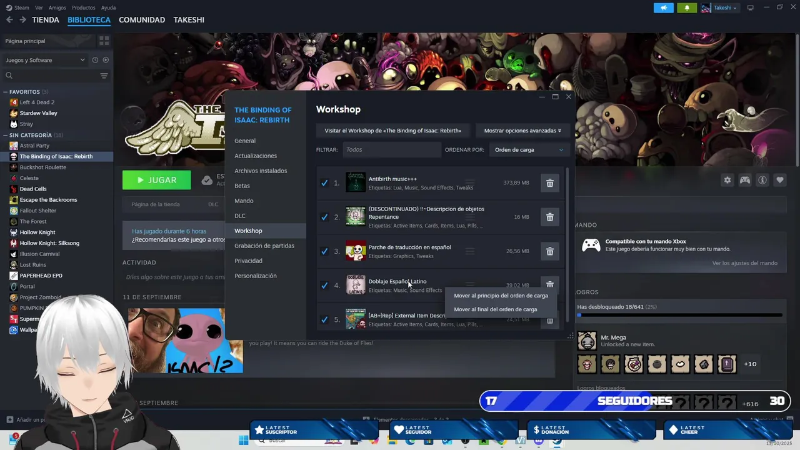Go forward with the right arrow
The width and height of the screenshot is (800, 450).
(x=22, y=20)
